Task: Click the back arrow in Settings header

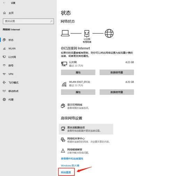Action: 4,3
